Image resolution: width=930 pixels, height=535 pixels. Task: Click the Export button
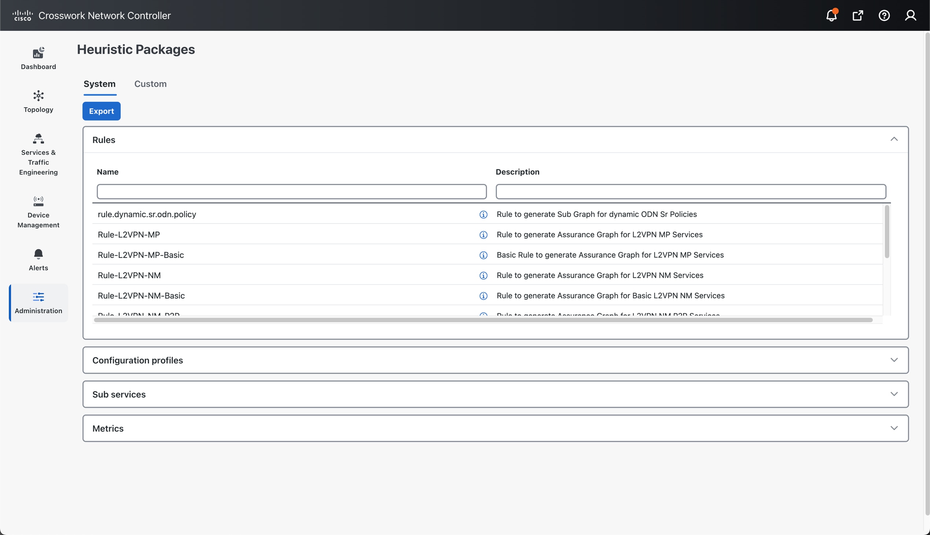(x=102, y=111)
